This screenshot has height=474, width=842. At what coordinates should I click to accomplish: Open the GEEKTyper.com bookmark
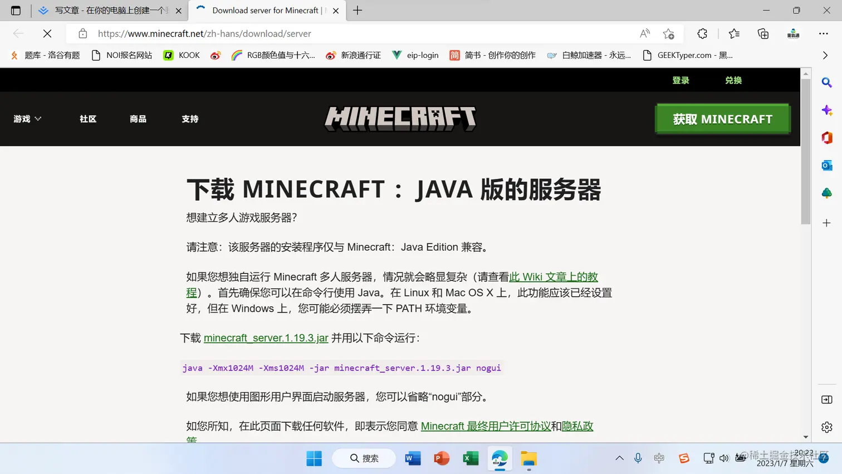(688, 55)
